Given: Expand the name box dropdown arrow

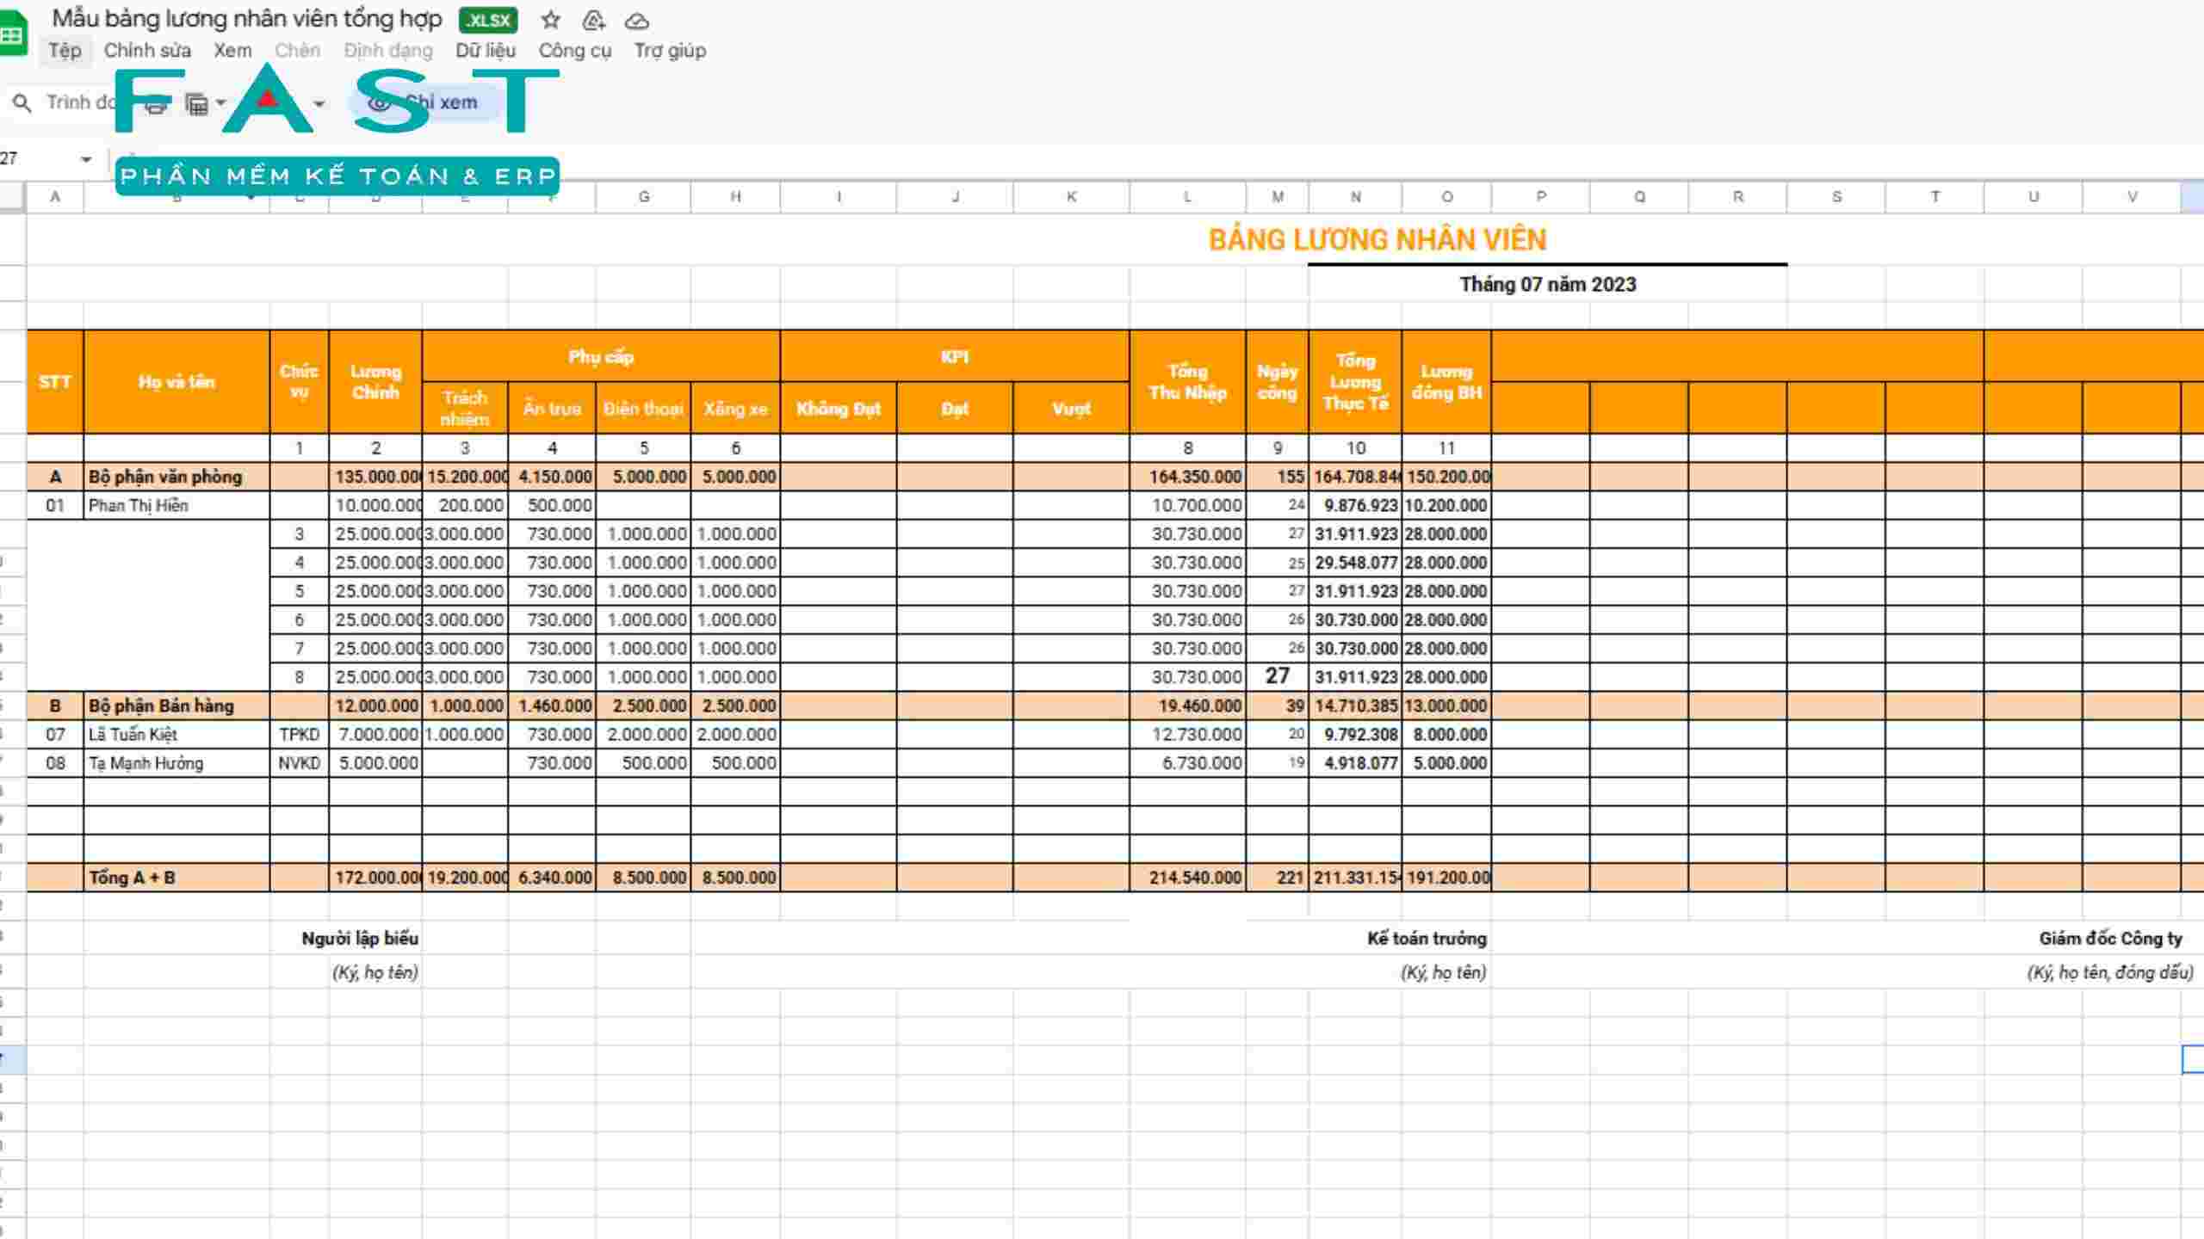Looking at the screenshot, I should coord(85,159).
